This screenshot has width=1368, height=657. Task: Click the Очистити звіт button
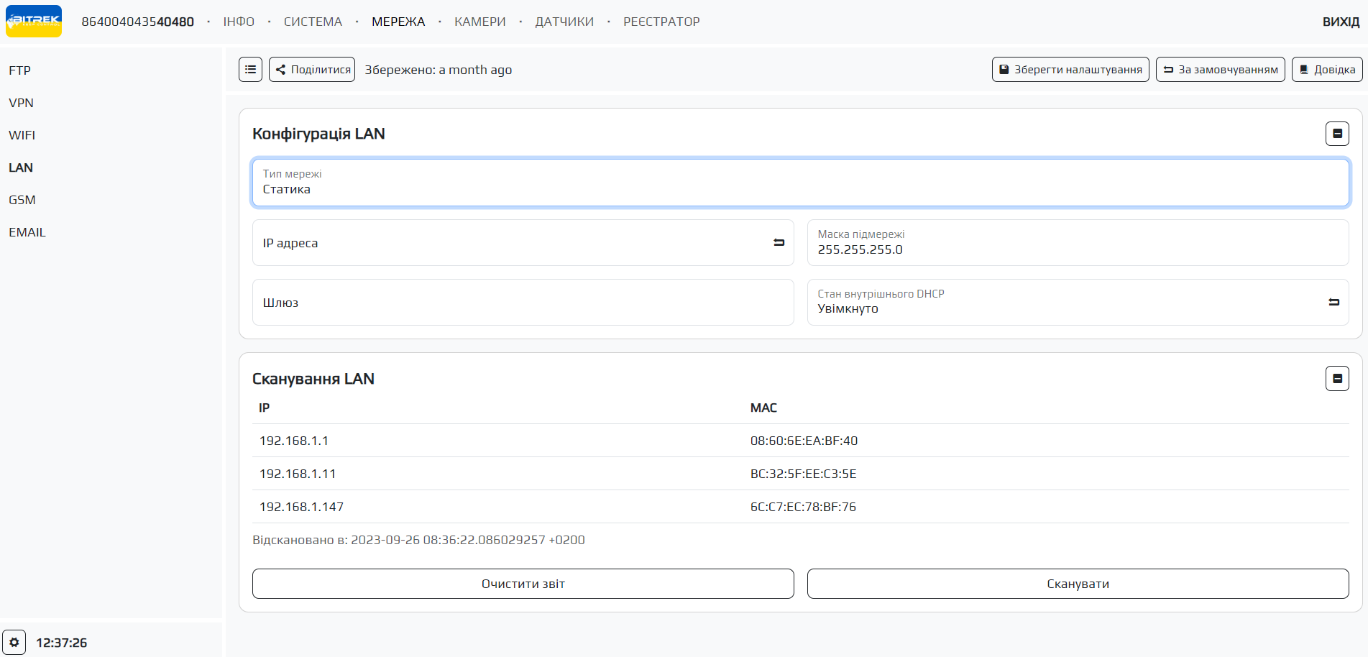point(523,584)
